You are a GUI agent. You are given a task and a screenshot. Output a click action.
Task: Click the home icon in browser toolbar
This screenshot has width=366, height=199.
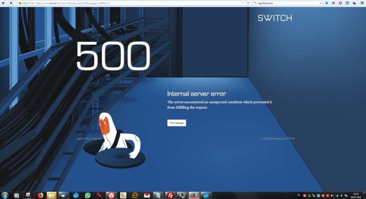tap(3, 3)
